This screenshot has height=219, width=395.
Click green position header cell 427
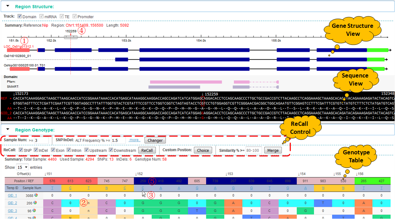tap(381, 181)
